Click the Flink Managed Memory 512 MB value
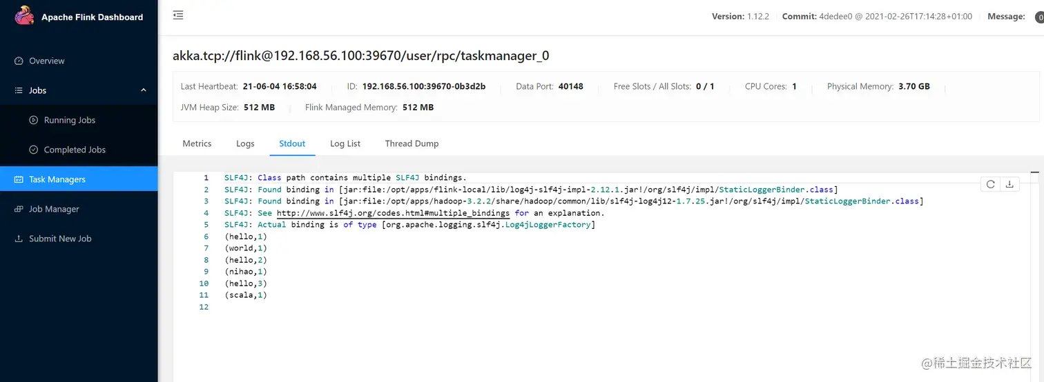Screen dimensions: 1044x382 418,108
